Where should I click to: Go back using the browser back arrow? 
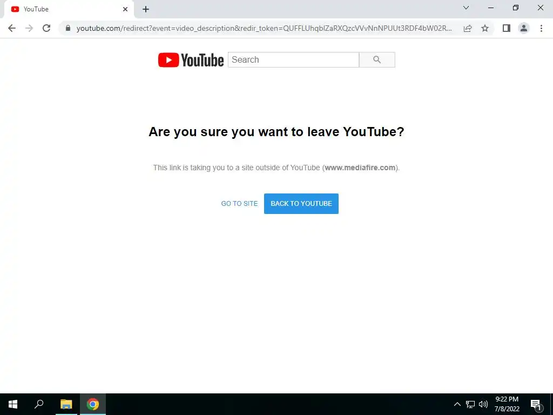point(12,28)
